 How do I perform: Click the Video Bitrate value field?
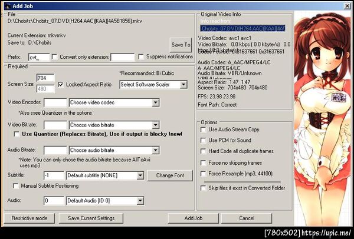point(55,125)
